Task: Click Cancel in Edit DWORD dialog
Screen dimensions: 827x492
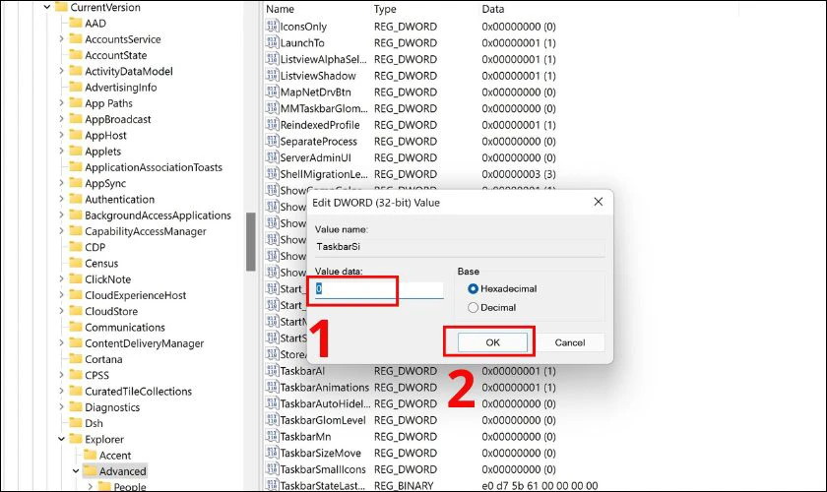Action: [570, 342]
